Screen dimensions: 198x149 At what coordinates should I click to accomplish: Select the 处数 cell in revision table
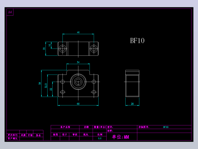pyautogui.click(x=23, y=135)
